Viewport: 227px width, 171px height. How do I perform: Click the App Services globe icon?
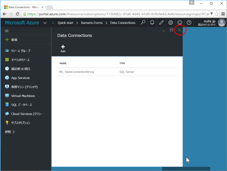tap(7, 77)
